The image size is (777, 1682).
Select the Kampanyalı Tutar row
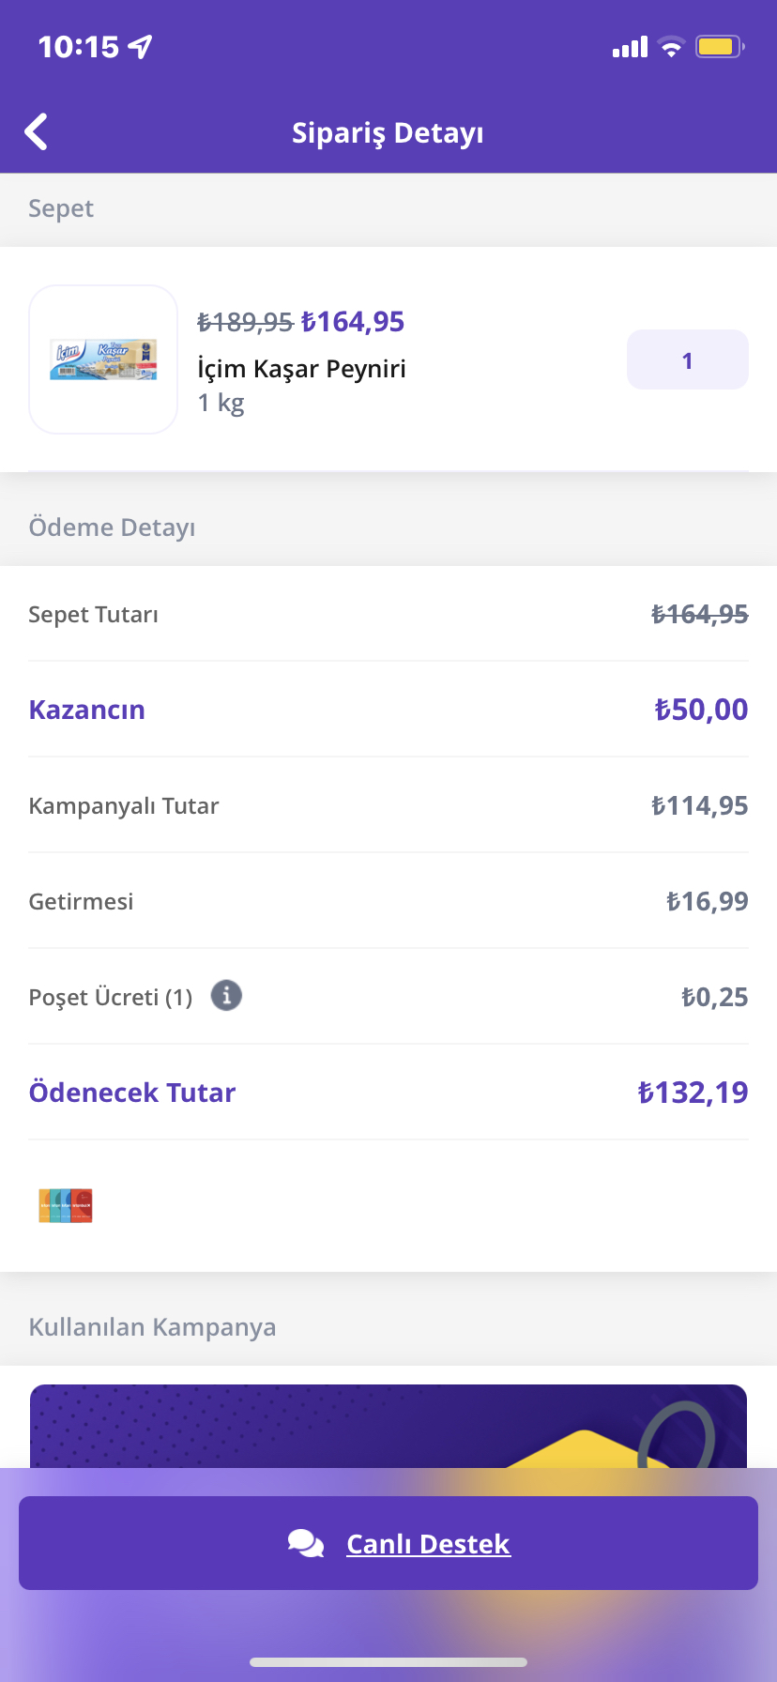[388, 805]
